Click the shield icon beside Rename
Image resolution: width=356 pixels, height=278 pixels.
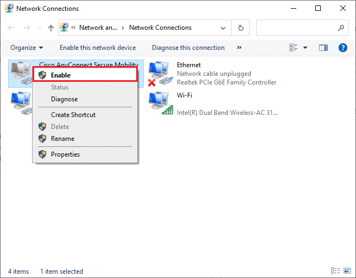tap(42, 138)
